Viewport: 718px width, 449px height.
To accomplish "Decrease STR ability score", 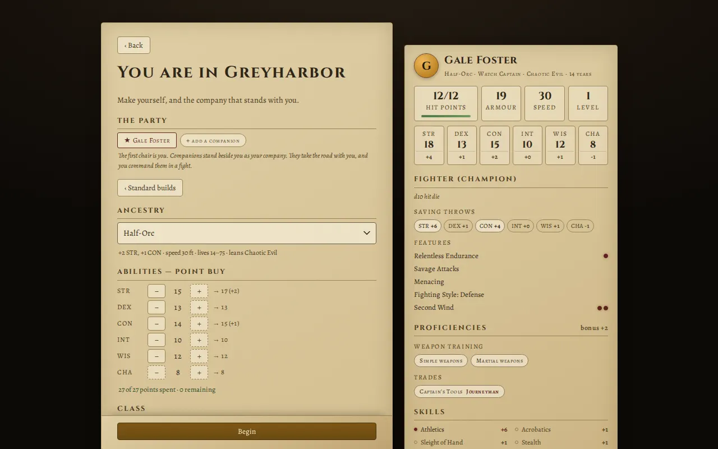I will [x=157, y=291].
